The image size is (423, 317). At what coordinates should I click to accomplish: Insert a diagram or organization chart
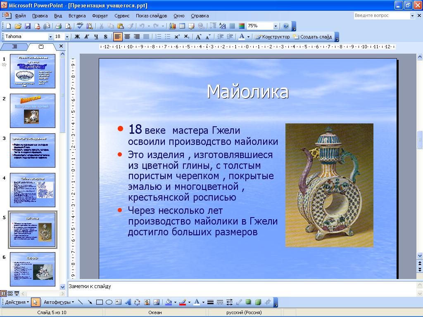137,302
